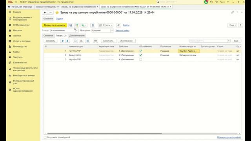Click the Закрыть заказ link

tap(122, 31)
